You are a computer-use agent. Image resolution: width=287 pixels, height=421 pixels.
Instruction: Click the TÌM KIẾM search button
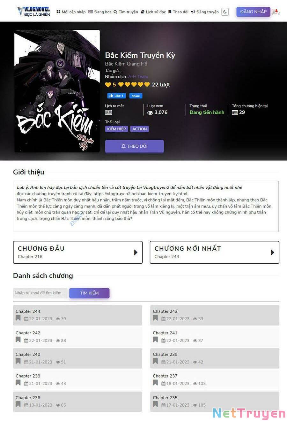89,293
